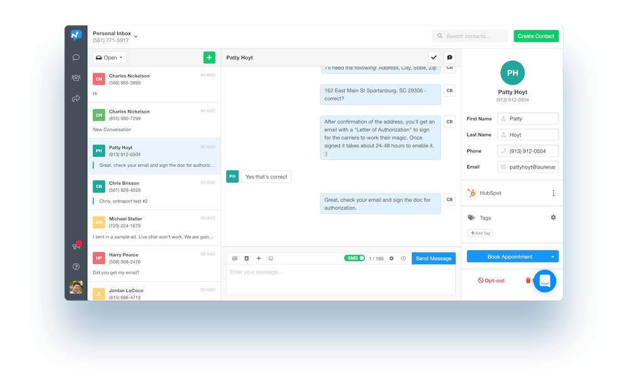Image resolution: width=627 pixels, height=376 pixels.
Task: Click the Send Message button
Action: [433, 259]
